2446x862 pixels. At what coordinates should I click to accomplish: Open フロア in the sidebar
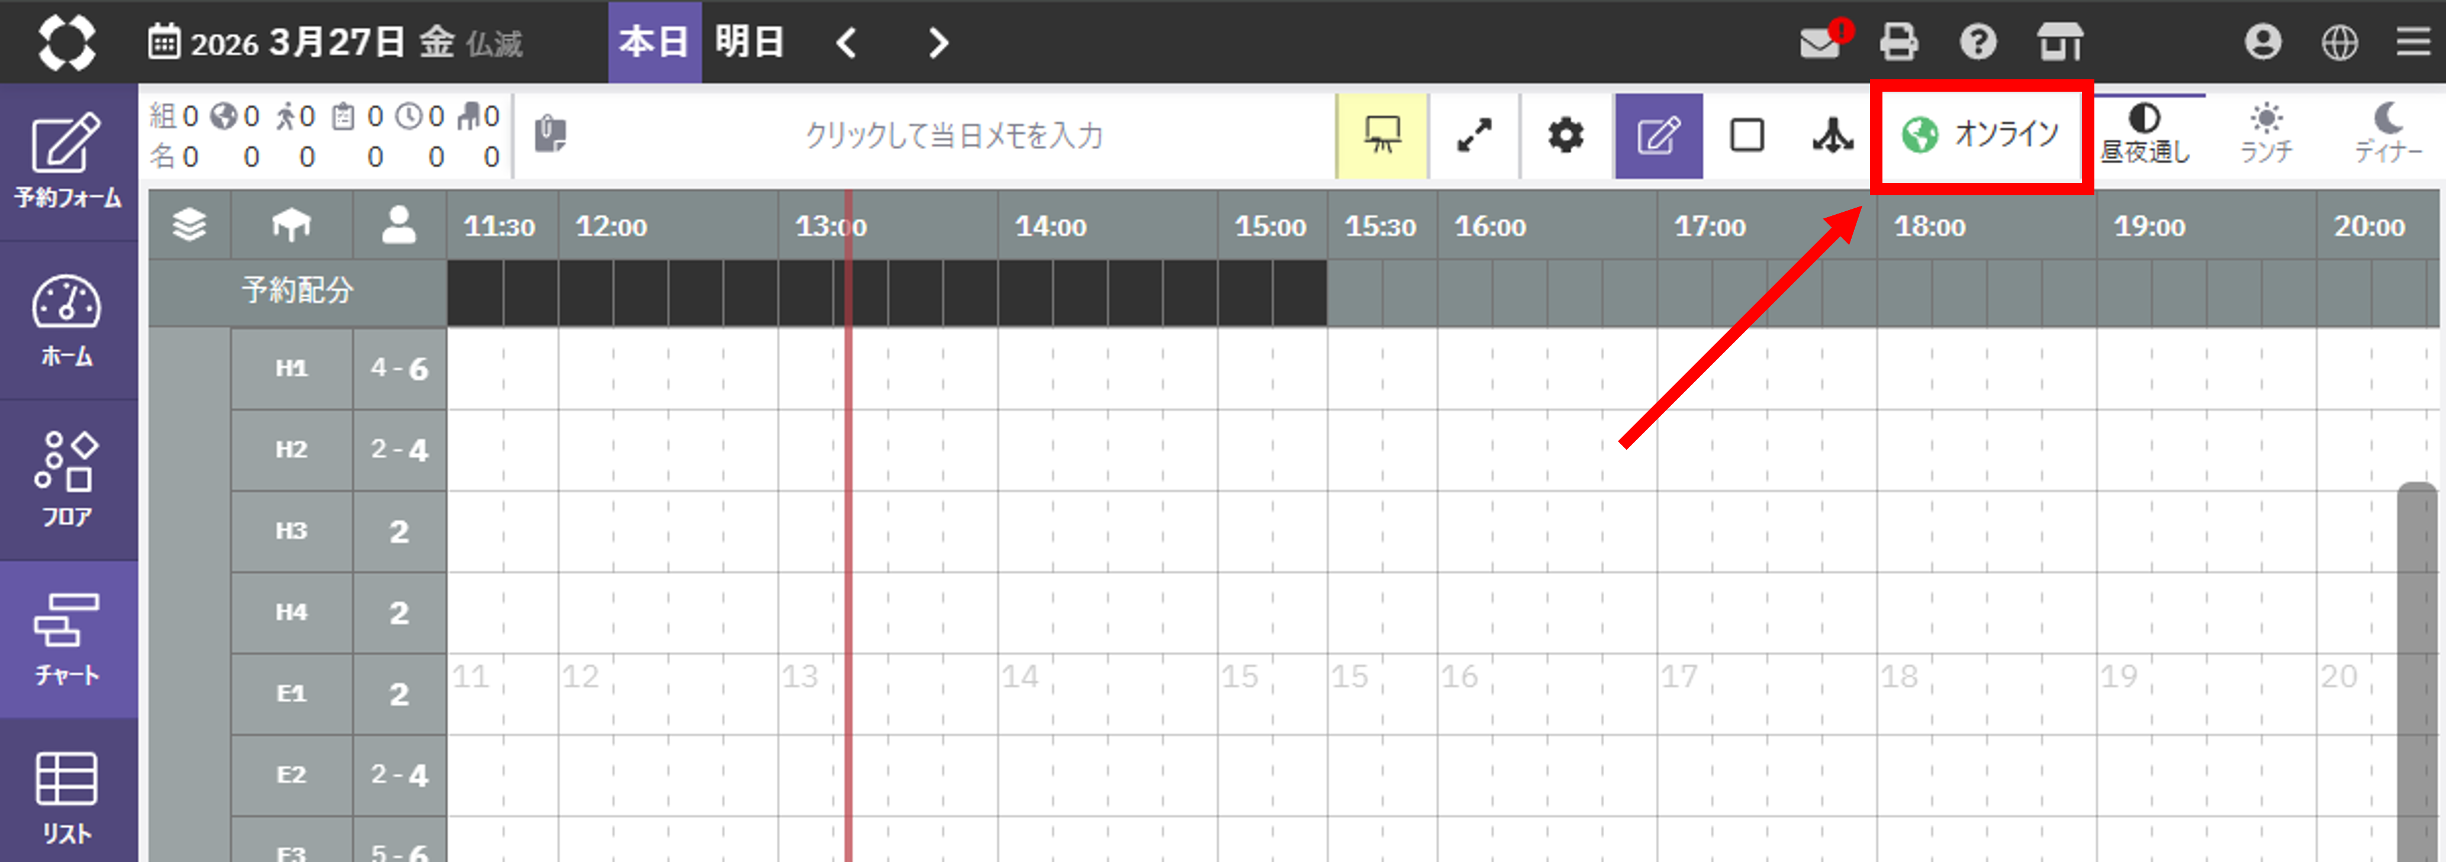68,480
